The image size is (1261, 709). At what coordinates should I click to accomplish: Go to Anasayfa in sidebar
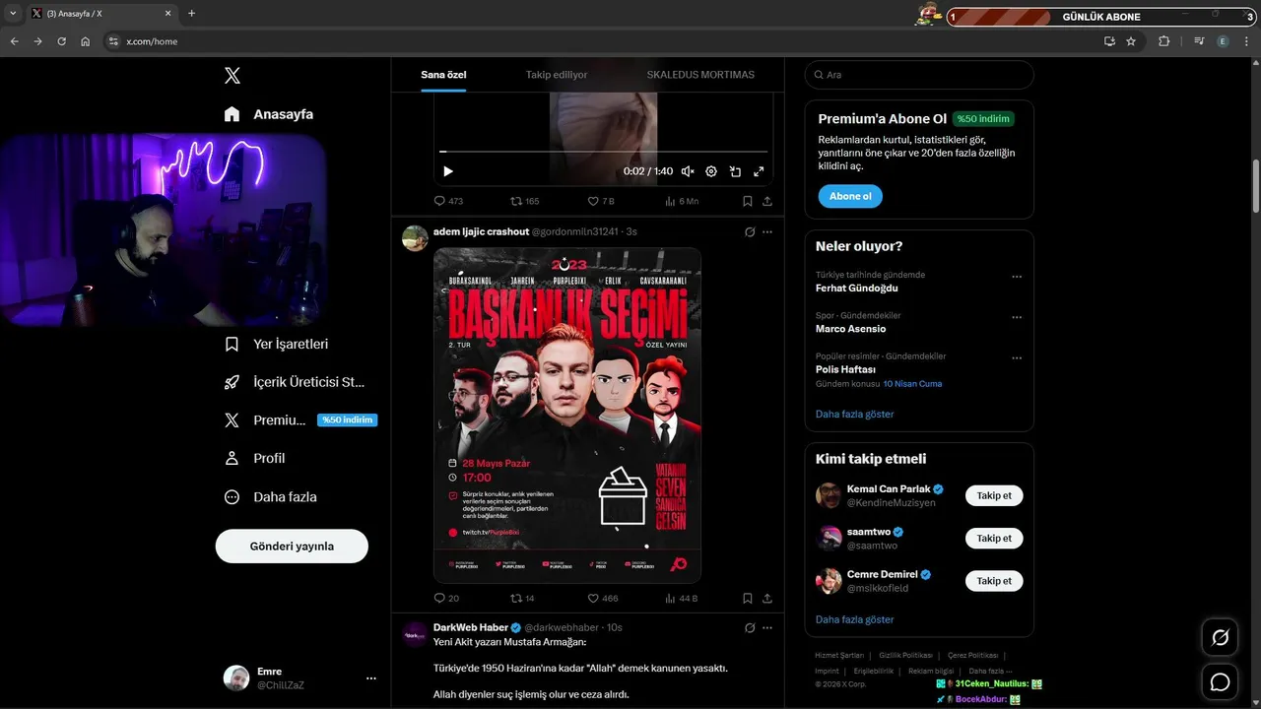269,114
